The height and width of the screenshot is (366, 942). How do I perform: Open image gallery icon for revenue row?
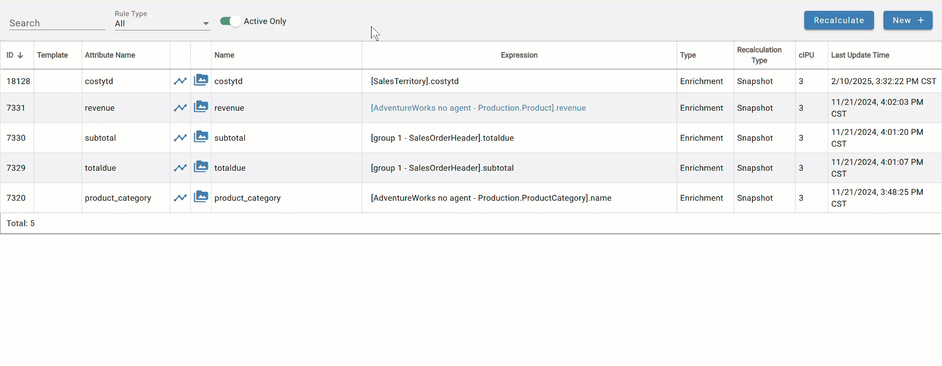[201, 107]
